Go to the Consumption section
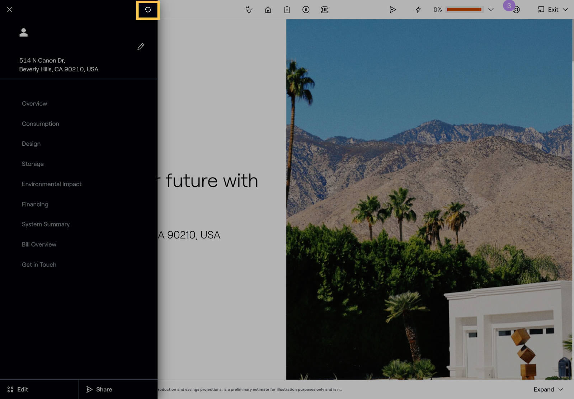 [41, 124]
